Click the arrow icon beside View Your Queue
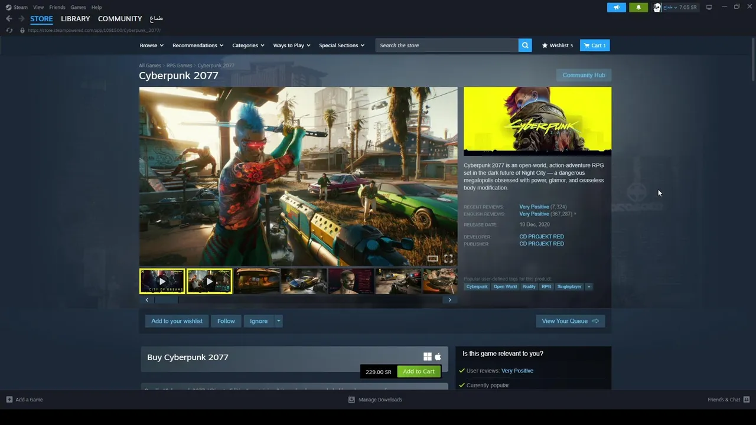Image resolution: width=756 pixels, height=425 pixels. (x=595, y=321)
